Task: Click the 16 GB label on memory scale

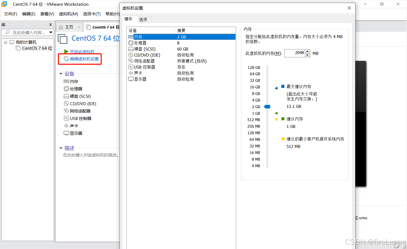Action: coord(255,87)
